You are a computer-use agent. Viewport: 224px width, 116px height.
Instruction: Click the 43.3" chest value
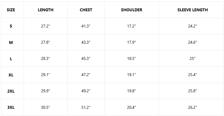pos(86,42)
